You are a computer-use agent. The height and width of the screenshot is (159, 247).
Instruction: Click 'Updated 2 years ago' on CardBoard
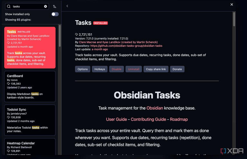[x=19, y=88]
